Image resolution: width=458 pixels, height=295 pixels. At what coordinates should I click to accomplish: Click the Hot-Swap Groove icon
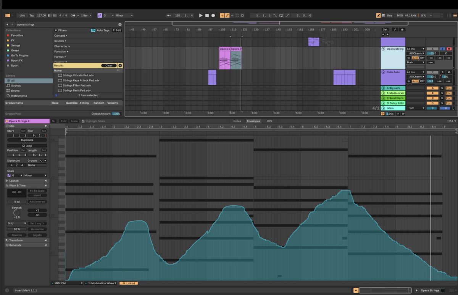[x=41, y=161]
